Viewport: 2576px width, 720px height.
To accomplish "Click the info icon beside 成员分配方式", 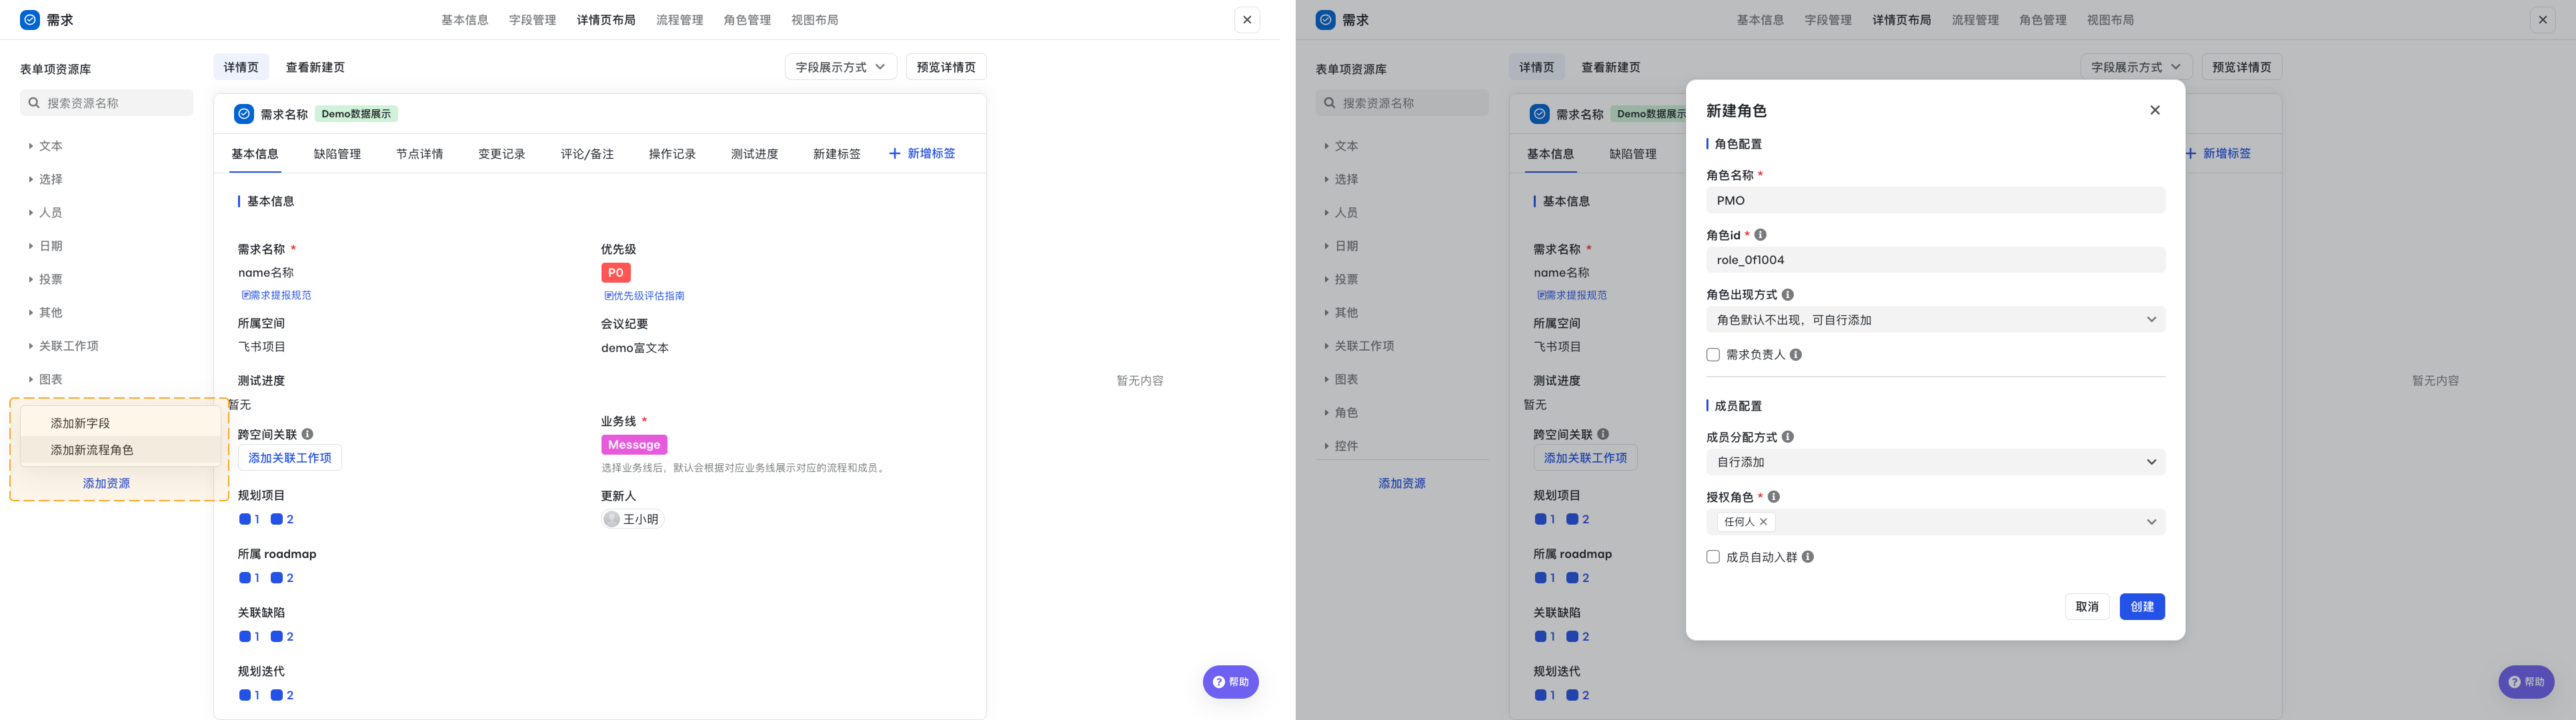I will tap(1788, 437).
